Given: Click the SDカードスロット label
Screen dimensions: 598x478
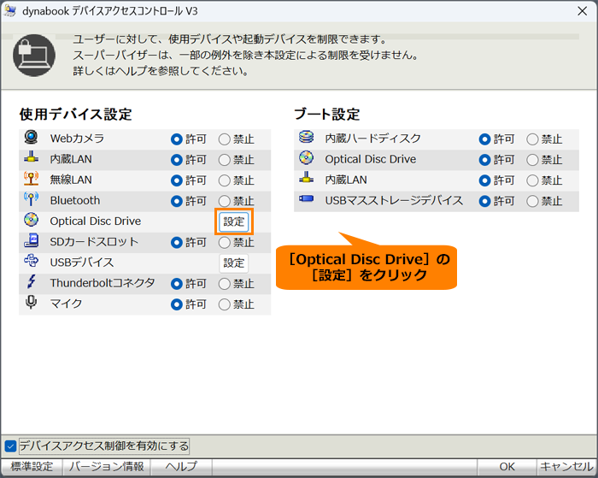Looking at the screenshot, I should [94, 242].
